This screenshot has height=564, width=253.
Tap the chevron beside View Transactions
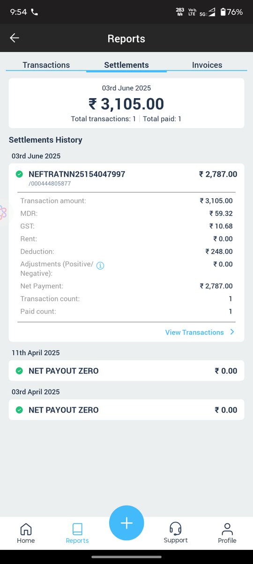[232, 332]
